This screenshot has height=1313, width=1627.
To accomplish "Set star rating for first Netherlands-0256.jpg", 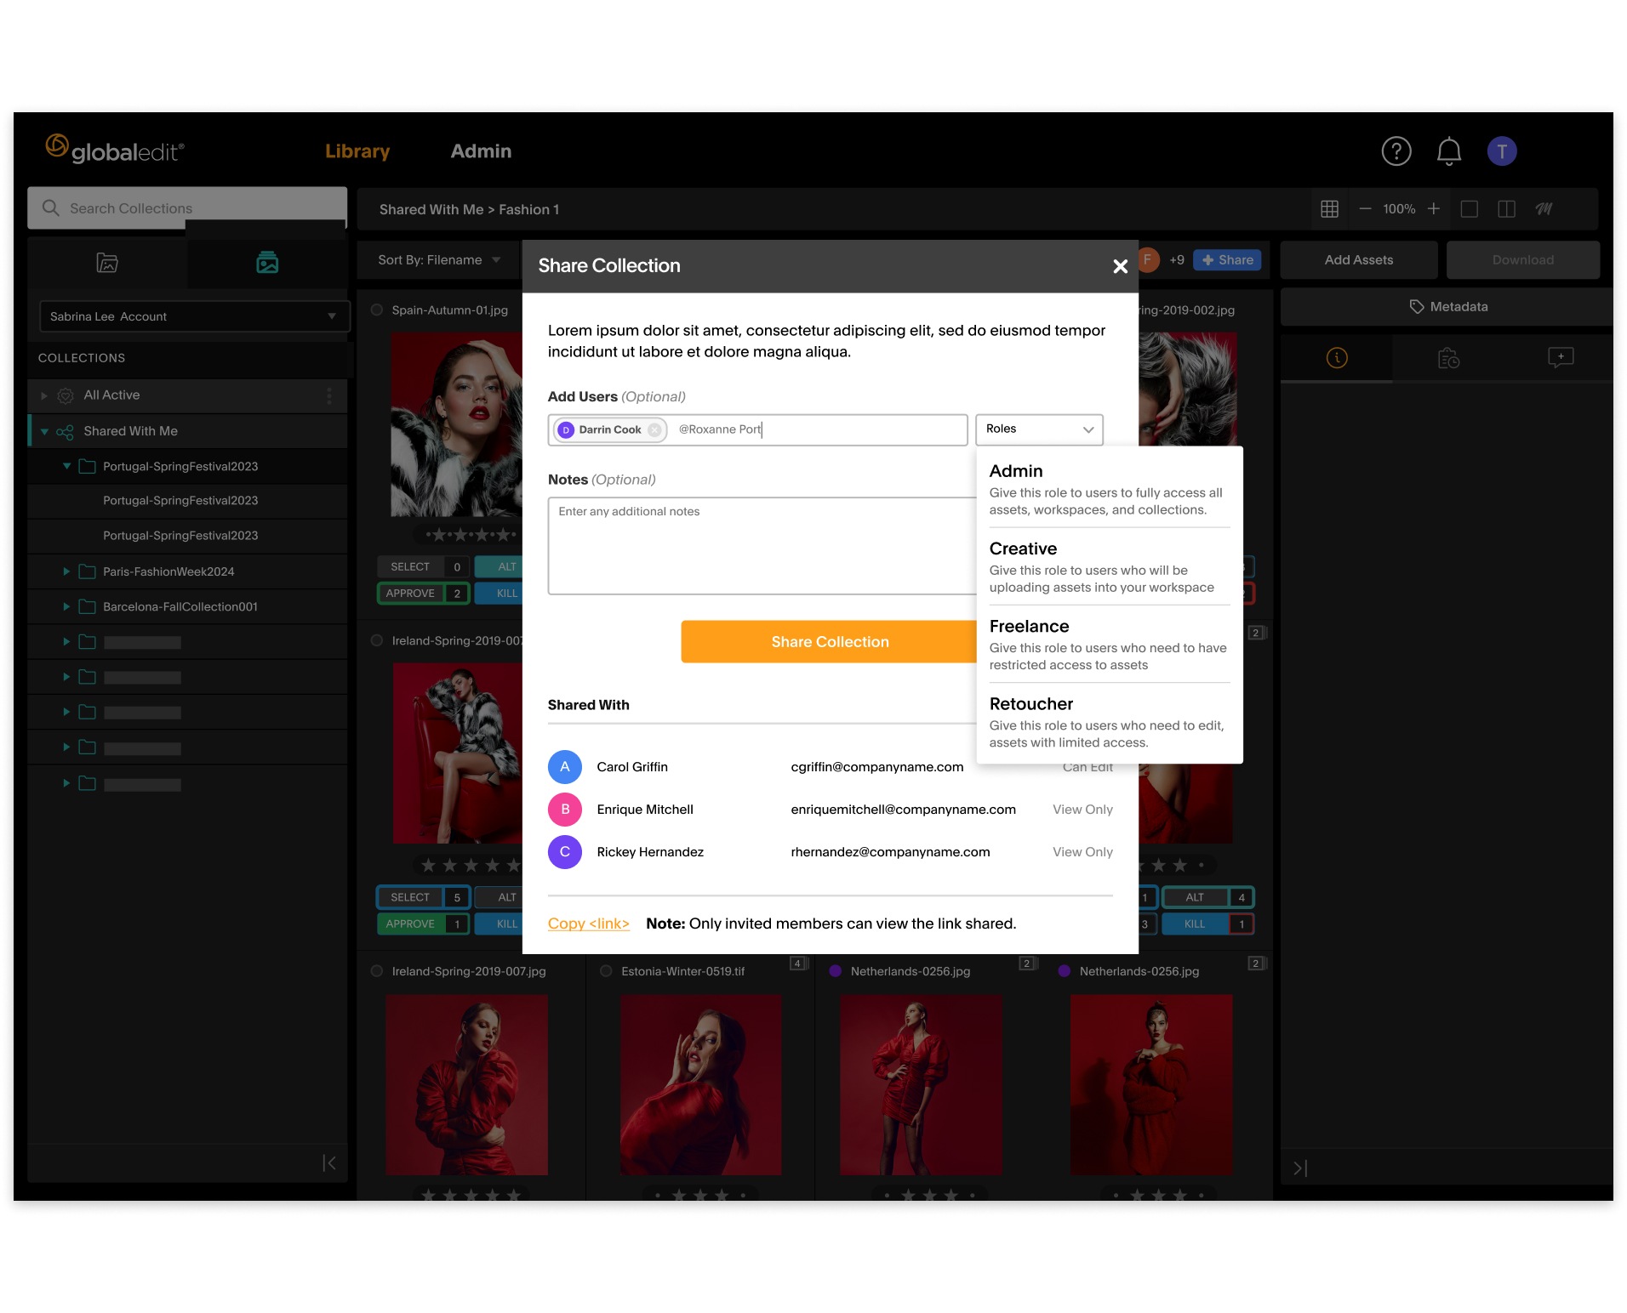I will 929,1195.
